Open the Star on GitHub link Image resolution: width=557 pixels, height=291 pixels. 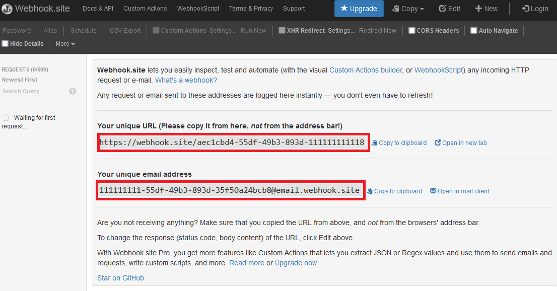120,278
